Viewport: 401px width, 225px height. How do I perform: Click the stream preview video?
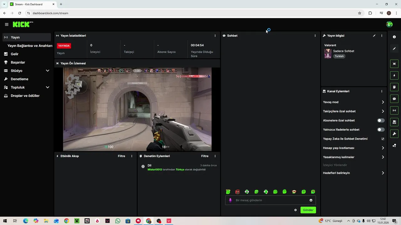[137, 109]
